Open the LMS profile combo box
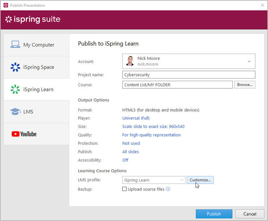Viewport: 268px width, 221px height. 154,180
